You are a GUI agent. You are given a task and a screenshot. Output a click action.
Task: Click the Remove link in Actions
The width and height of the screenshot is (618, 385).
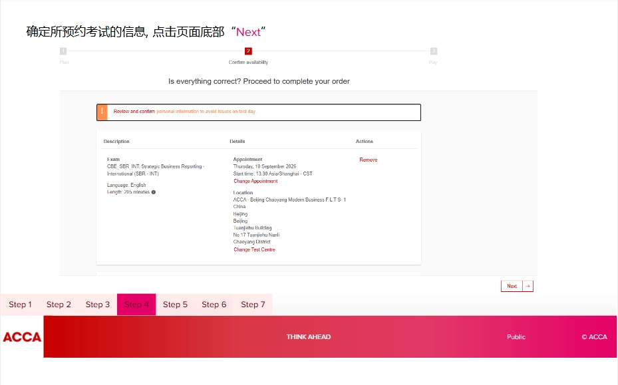[368, 160]
